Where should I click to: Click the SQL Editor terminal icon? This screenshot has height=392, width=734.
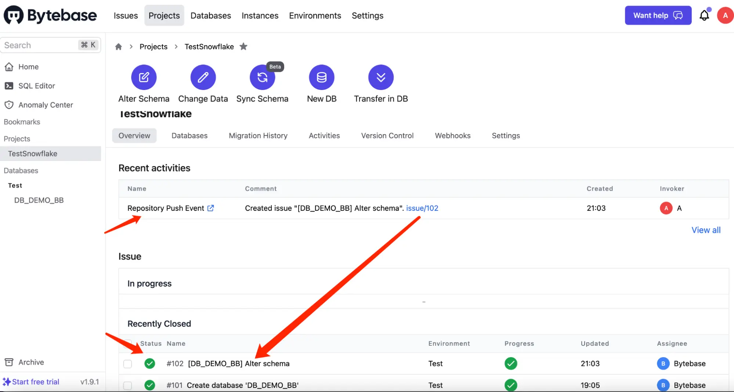[x=9, y=86]
